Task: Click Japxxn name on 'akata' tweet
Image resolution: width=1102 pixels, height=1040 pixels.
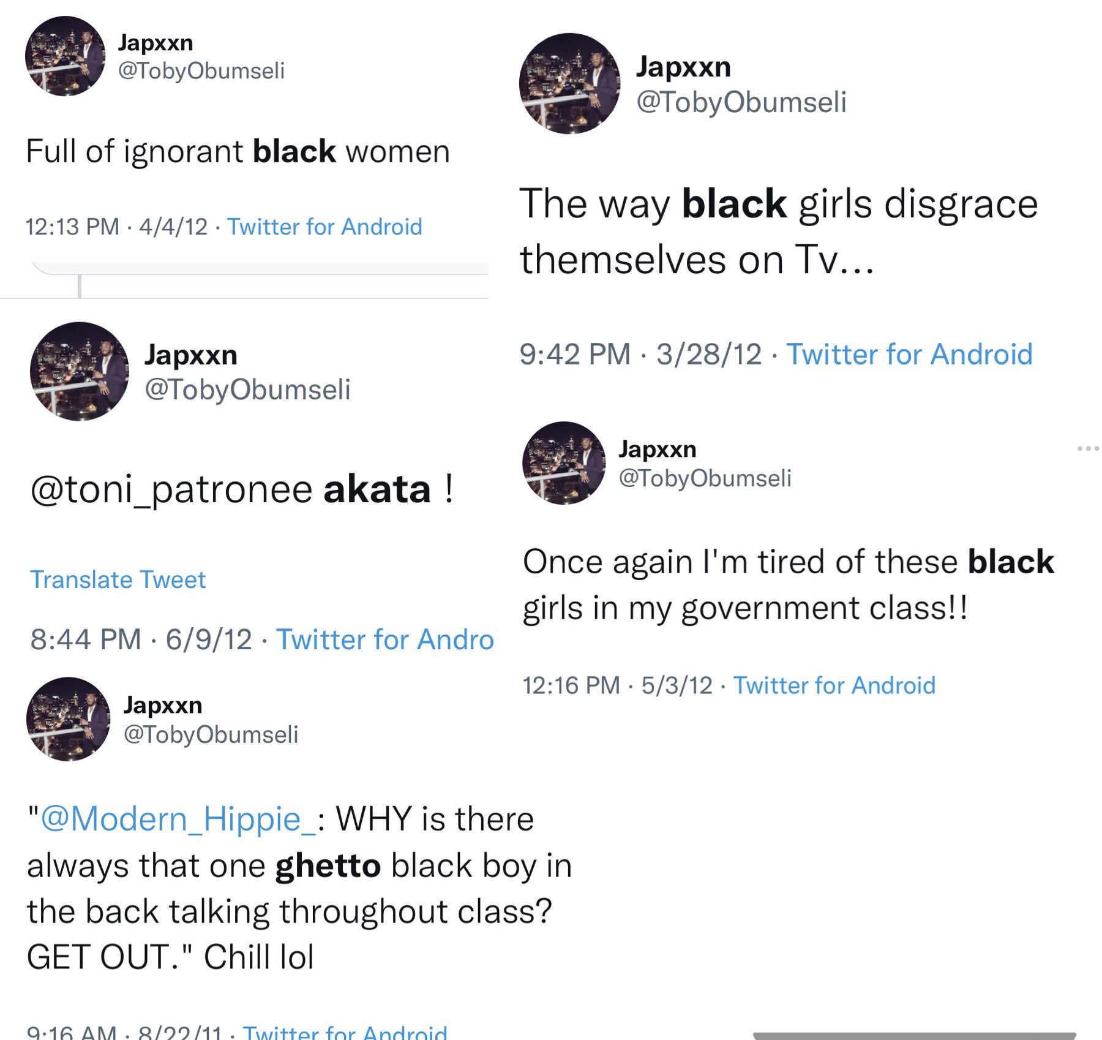Action: tap(191, 355)
